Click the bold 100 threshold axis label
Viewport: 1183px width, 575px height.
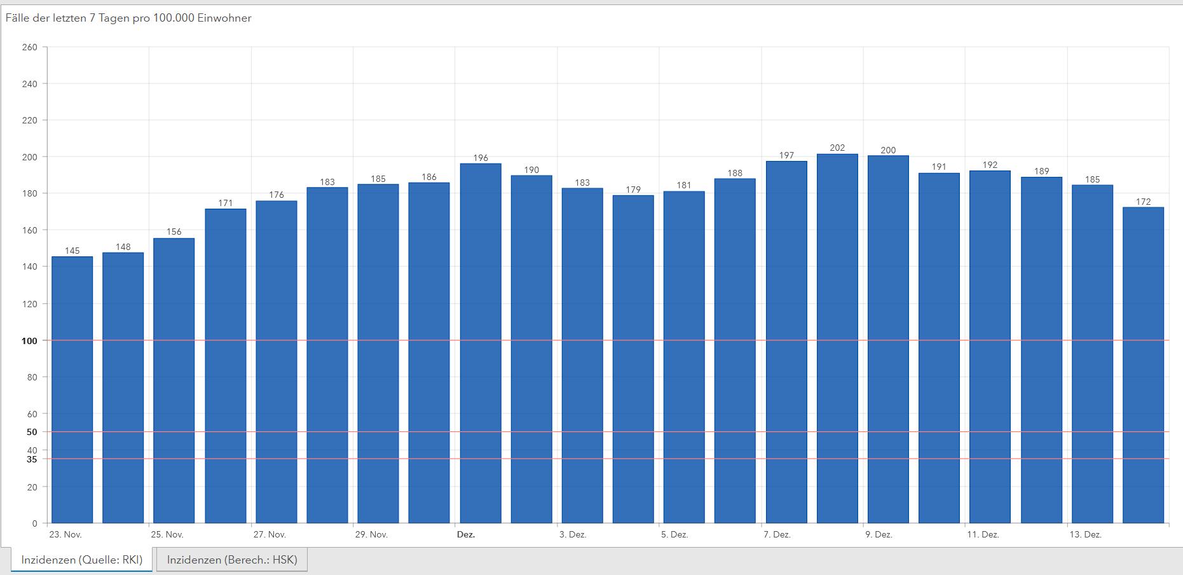pyautogui.click(x=29, y=341)
